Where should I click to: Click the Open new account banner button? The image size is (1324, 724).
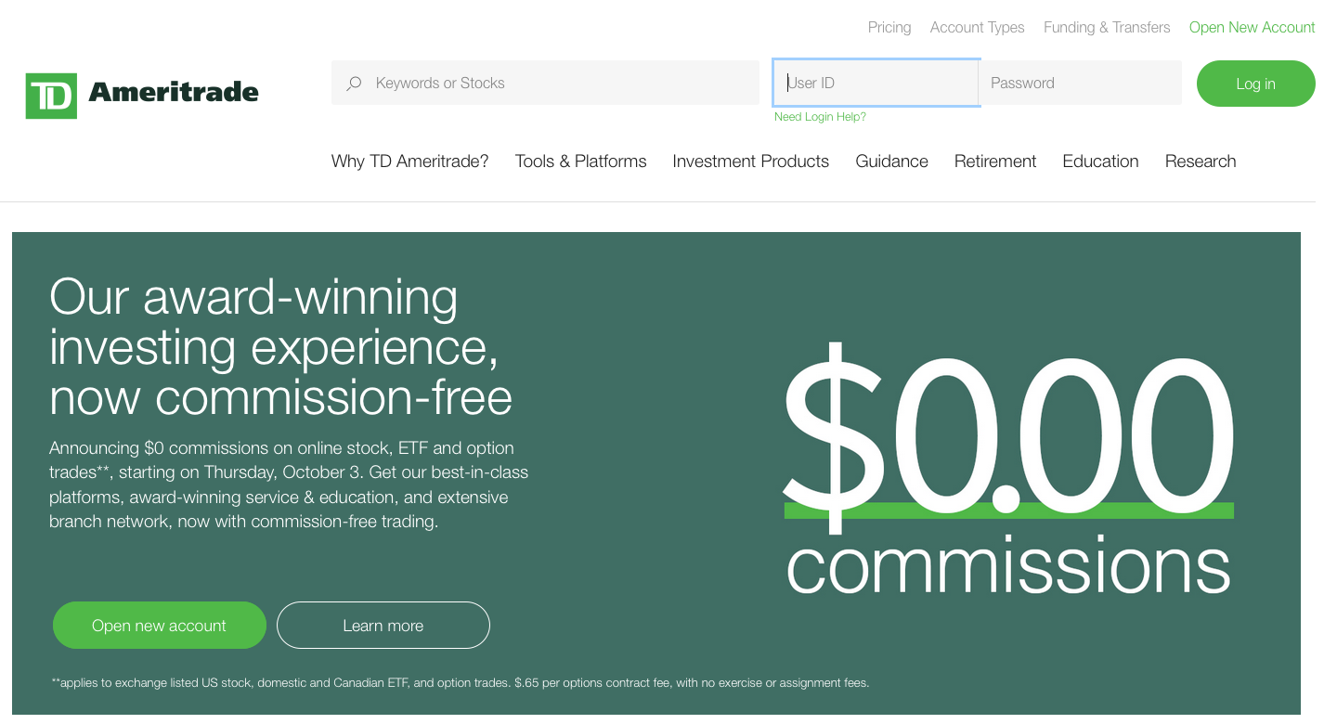[x=160, y=626]
